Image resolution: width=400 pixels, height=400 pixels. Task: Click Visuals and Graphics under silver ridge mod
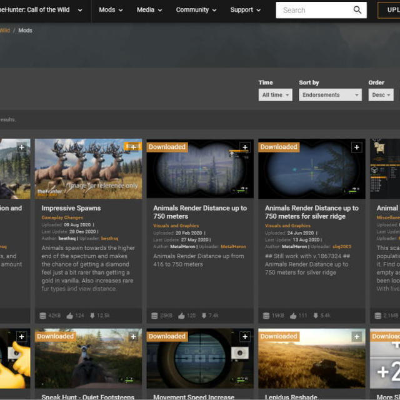pyautogui.click(x=287, y=226)
